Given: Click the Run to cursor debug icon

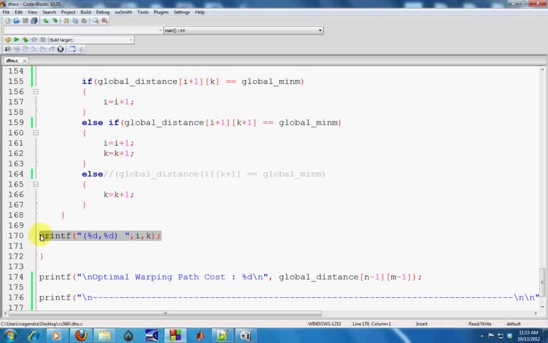Looking at the screenshot, I should pos(16,49).
